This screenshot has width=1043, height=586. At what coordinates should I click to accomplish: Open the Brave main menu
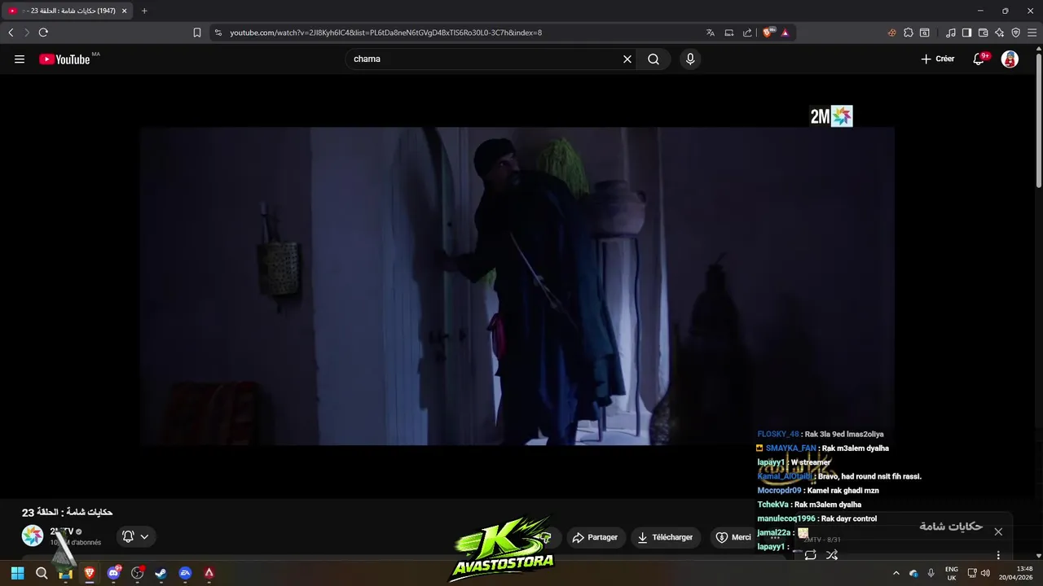pos(1032,33)
